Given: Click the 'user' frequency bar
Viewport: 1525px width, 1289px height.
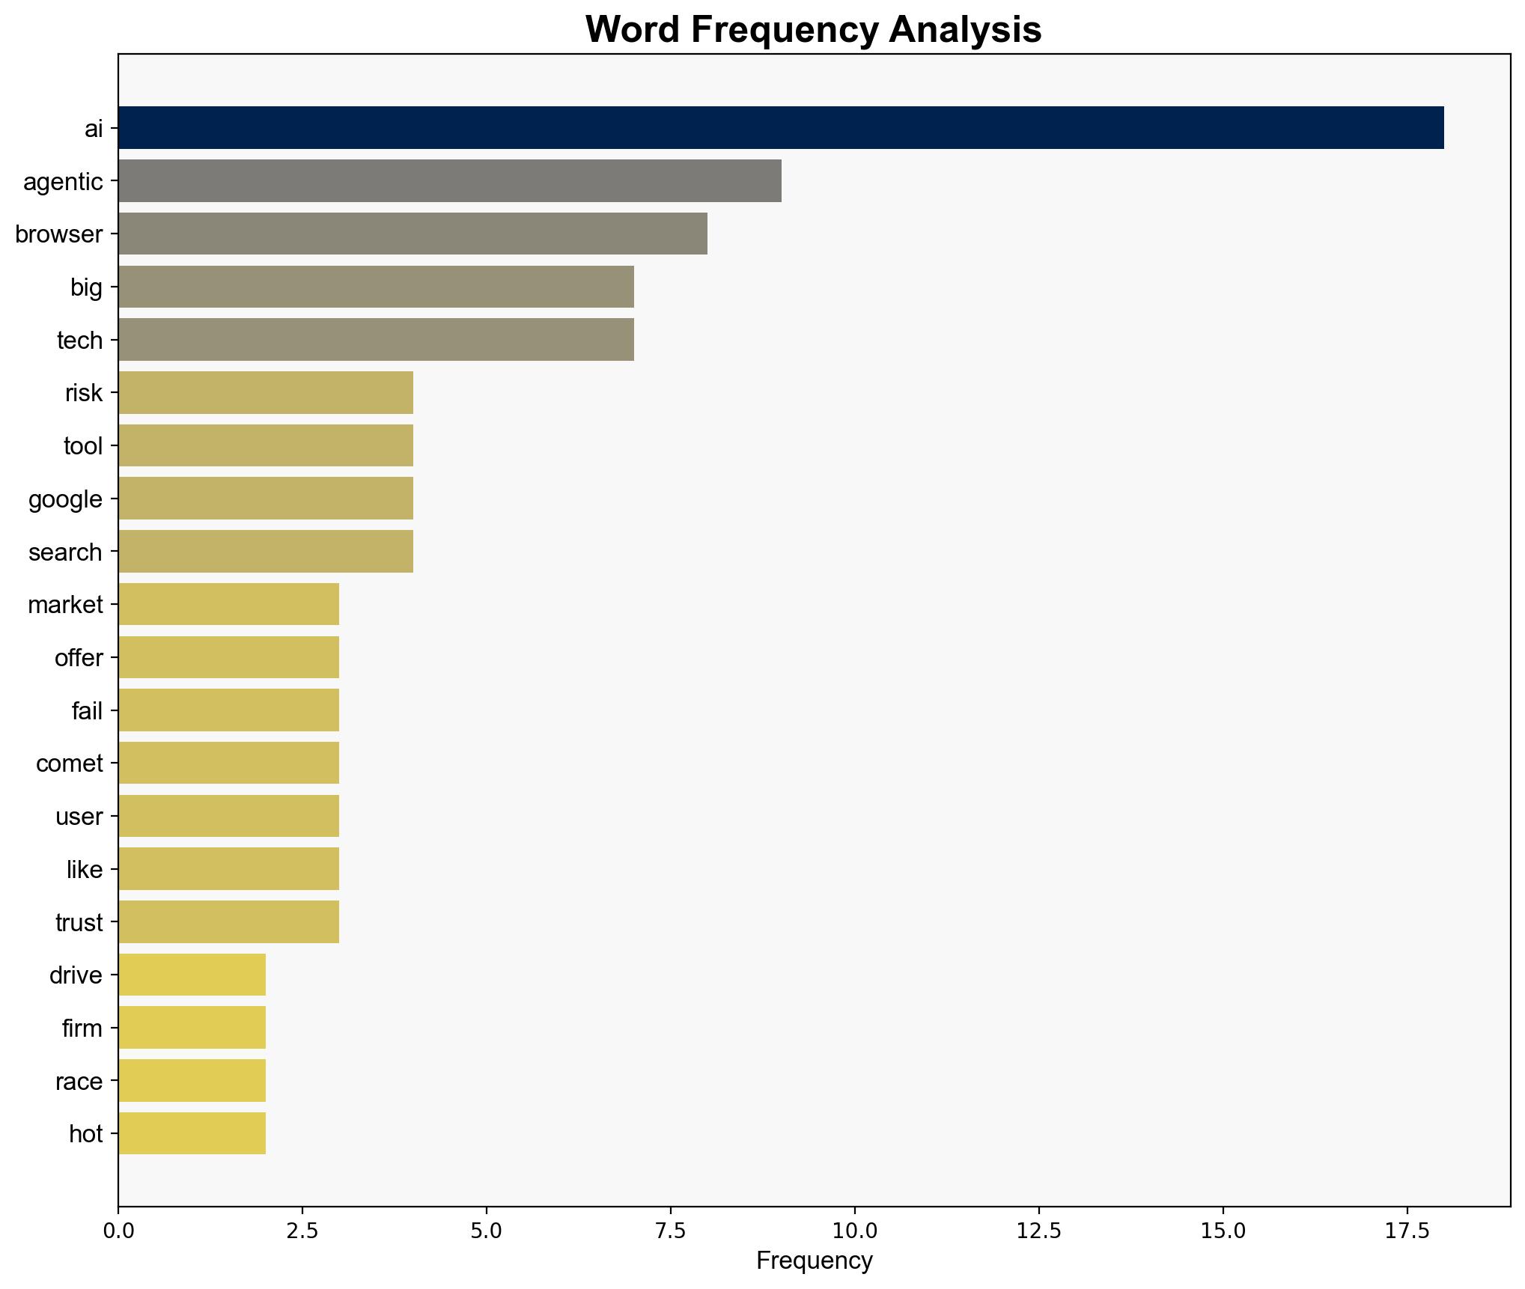Looking at the screenshot, I should coord(228,816).
